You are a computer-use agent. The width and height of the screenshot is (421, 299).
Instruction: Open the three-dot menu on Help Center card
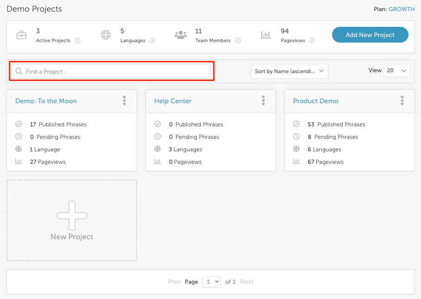tap(263, 100)
